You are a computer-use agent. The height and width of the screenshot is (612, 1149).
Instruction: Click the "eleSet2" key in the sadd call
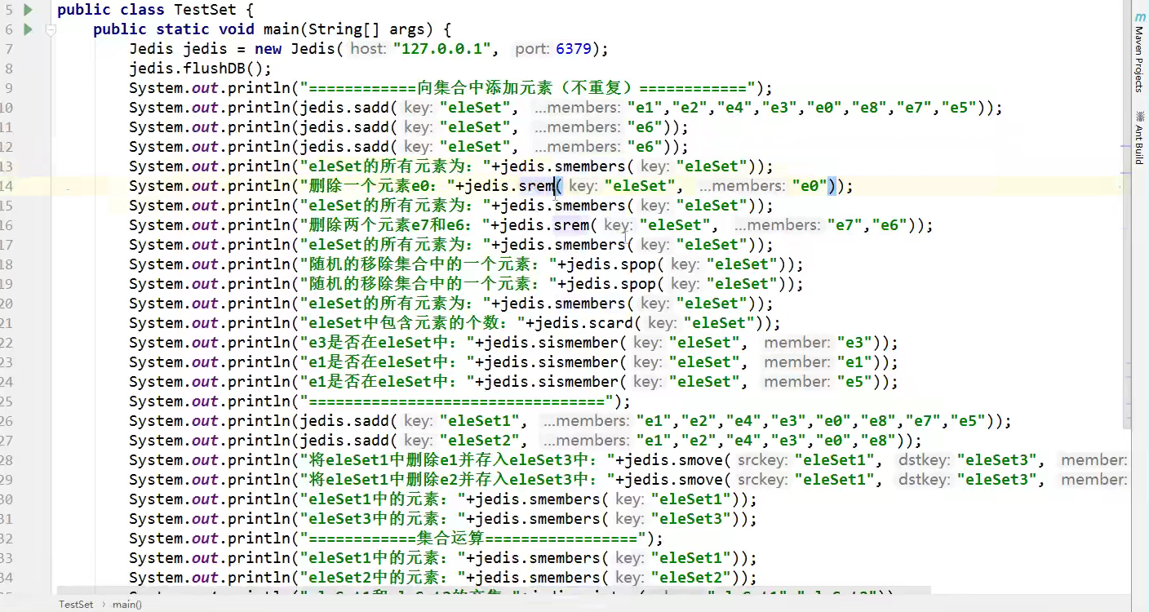[479, 441]
